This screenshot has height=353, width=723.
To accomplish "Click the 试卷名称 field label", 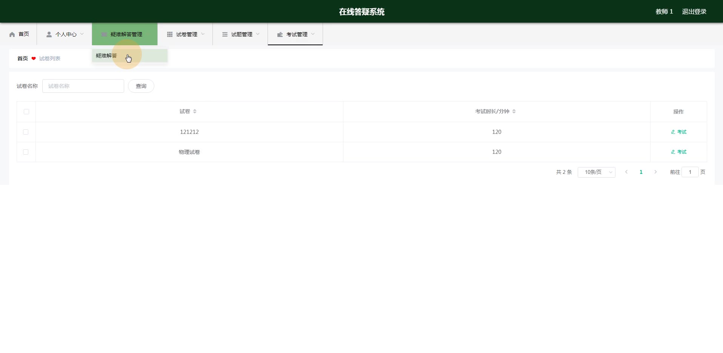I will [27, 86].
